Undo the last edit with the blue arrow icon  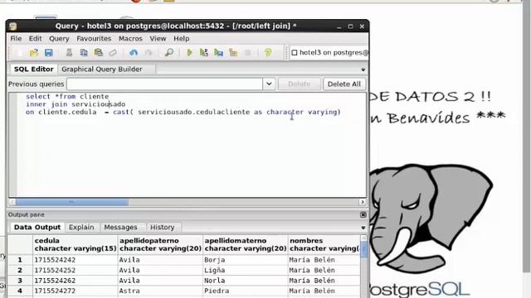click(134, 53)
